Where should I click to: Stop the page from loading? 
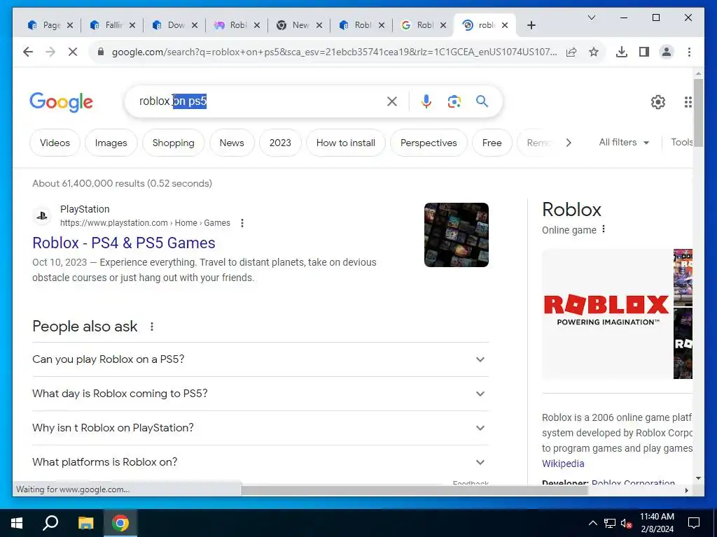coord(73,52)
